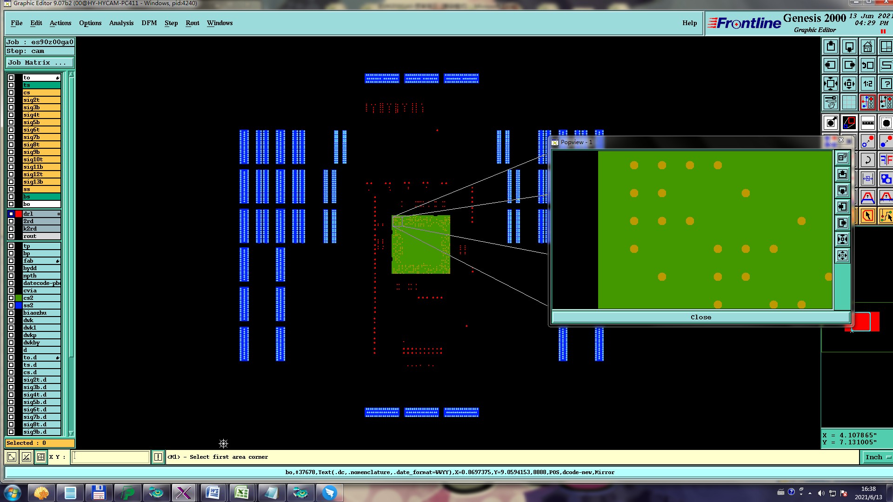Open the question mark help tool
This screenshot has width=893, height=502.
point(886,84)
